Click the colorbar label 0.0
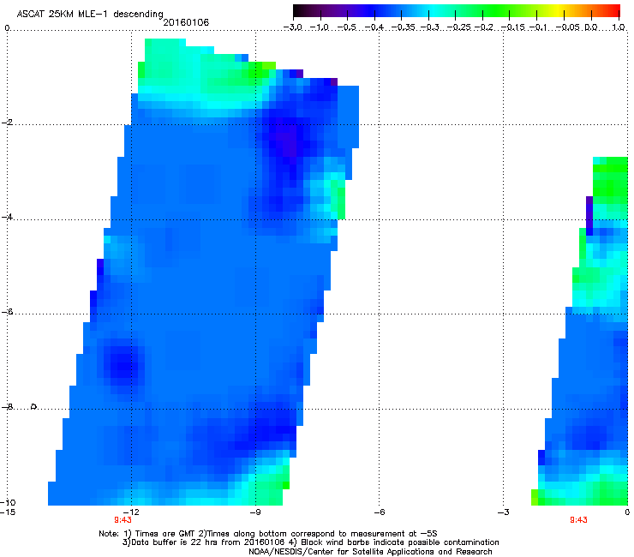Viewport: 634px width, 557px height. pos(591,27)
